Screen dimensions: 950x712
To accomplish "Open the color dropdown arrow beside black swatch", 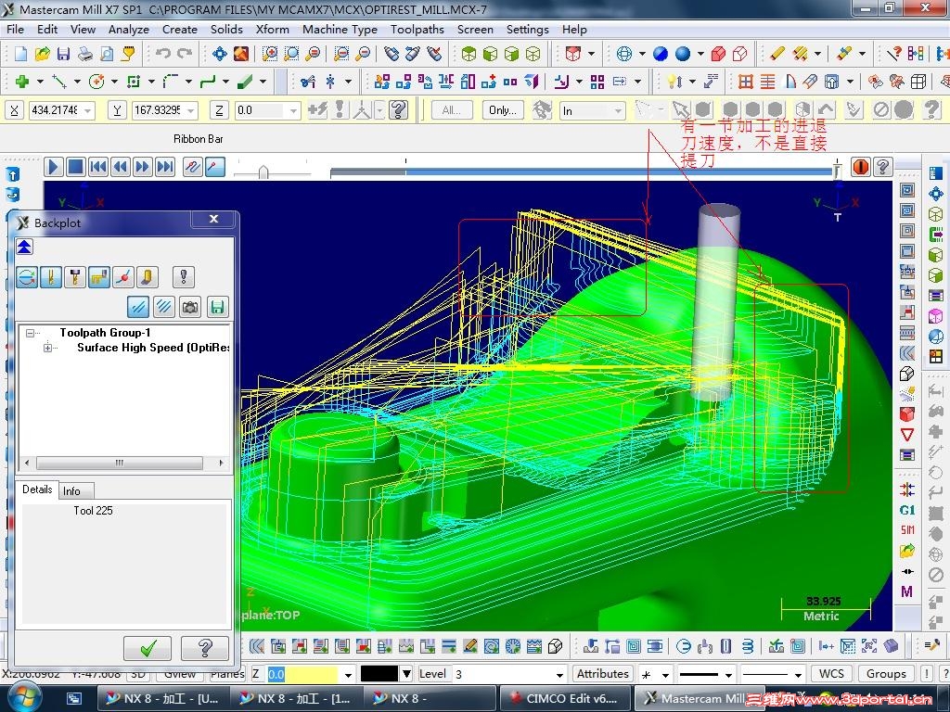I will pos(406,674).
